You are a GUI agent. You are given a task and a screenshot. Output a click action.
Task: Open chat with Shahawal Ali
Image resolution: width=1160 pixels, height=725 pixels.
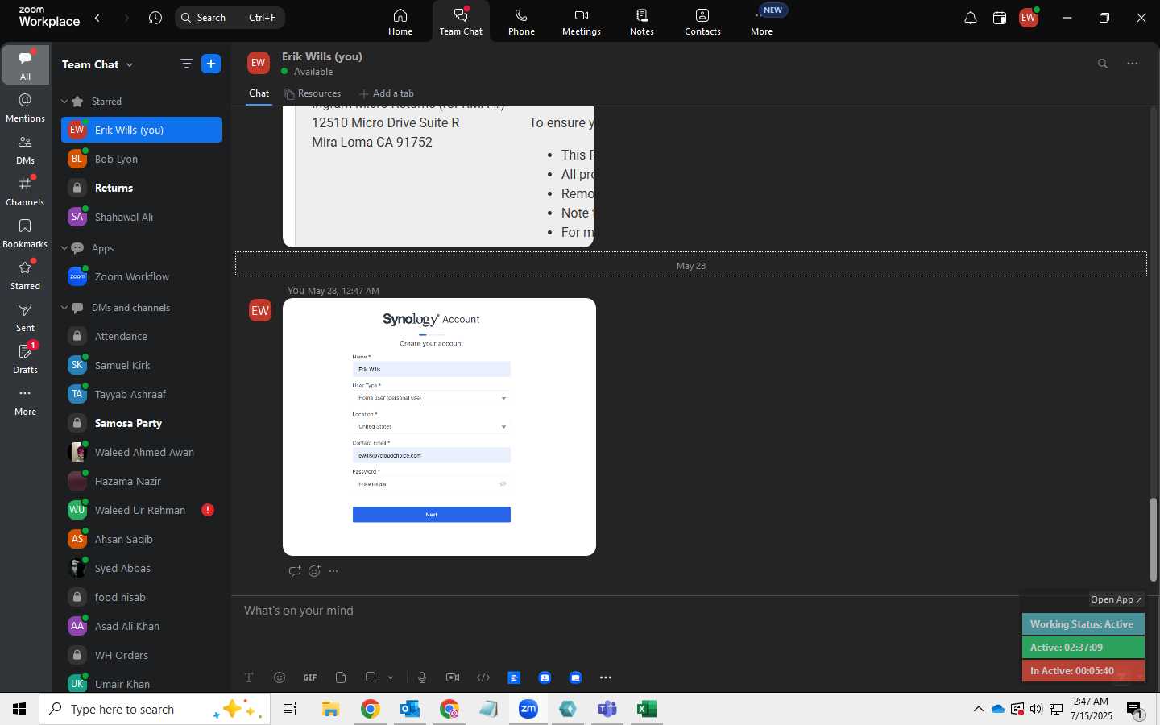(141, 217)
